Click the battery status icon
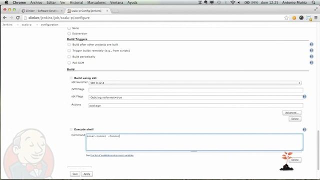 247,2
